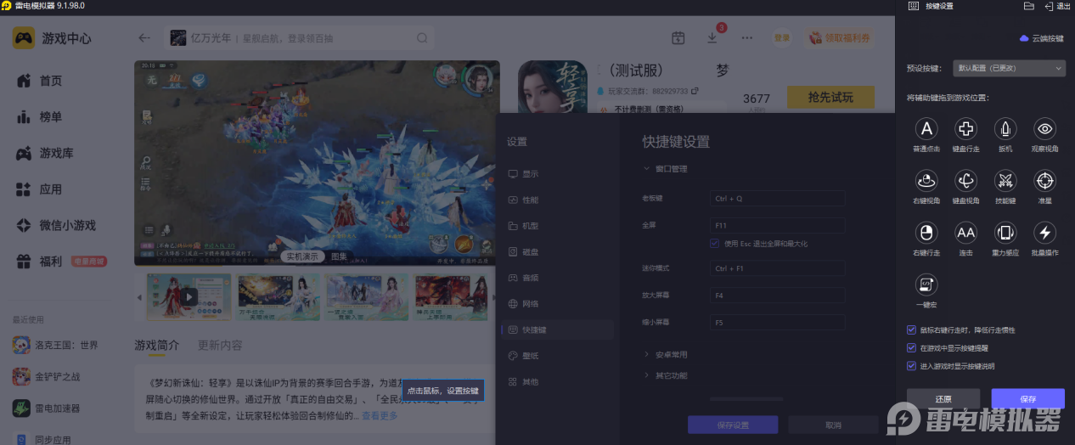The image size is (1075, 445).
Task: Select the 重力感应 phone icon
Action: coord(1005,233)
